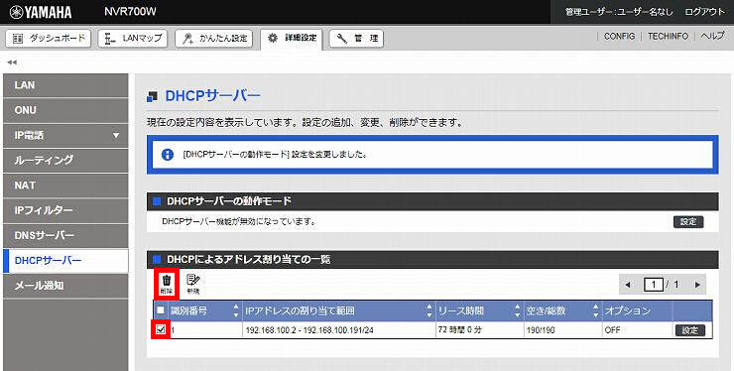Click the YAMAHA logo

(41, 12)
